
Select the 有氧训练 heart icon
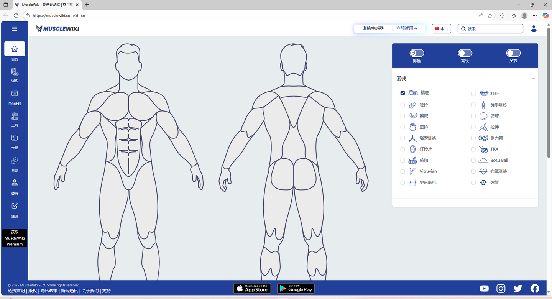pyautogui.click(x=483, y=171)
